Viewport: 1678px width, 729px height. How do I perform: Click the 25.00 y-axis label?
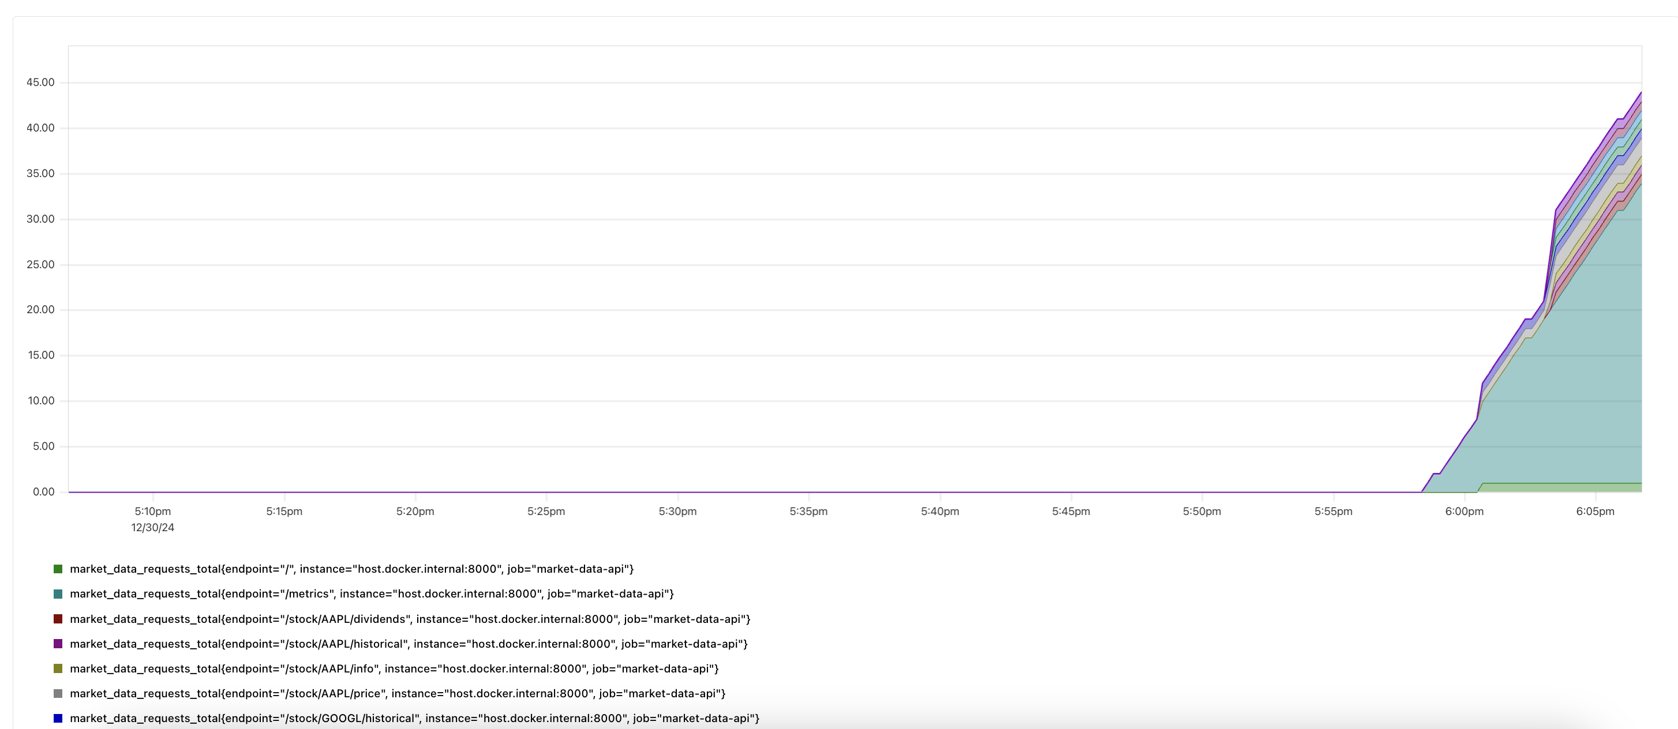click(x=40, y=264)
